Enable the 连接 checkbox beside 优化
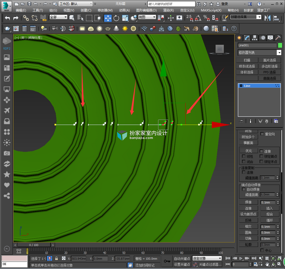 point(261,151)
